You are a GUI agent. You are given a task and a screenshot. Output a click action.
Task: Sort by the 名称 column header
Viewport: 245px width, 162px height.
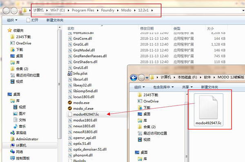tap(71, 28)
